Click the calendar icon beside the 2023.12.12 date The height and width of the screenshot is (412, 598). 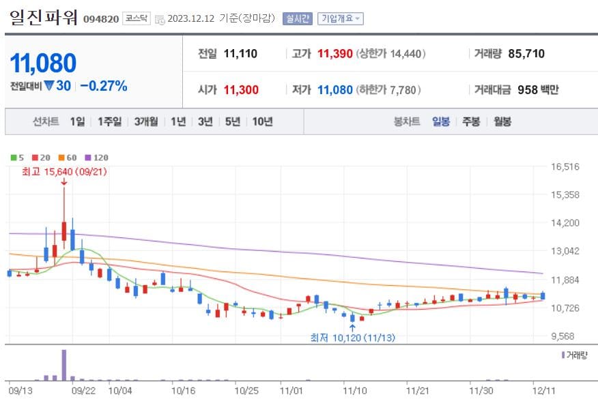pyautogui.click(x=160, y=19)
